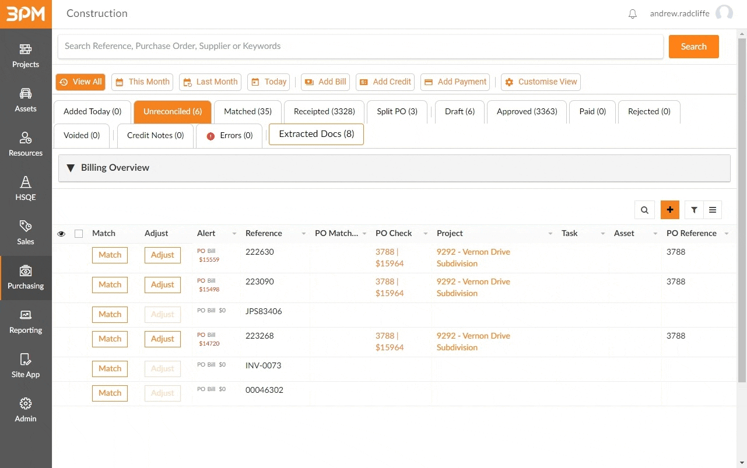Open the table filter funnel icon
The height and width of the screenshot is (468, 747).
tap(694, 210)
